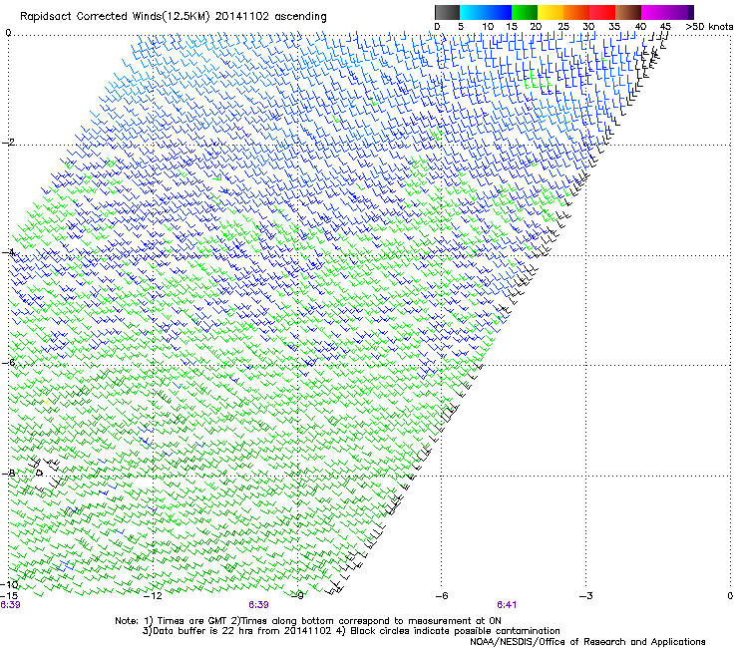
Task: Click the 'Data buffer is 22 hrs' note
Action: pyautogui.click(x=200, y=631)
